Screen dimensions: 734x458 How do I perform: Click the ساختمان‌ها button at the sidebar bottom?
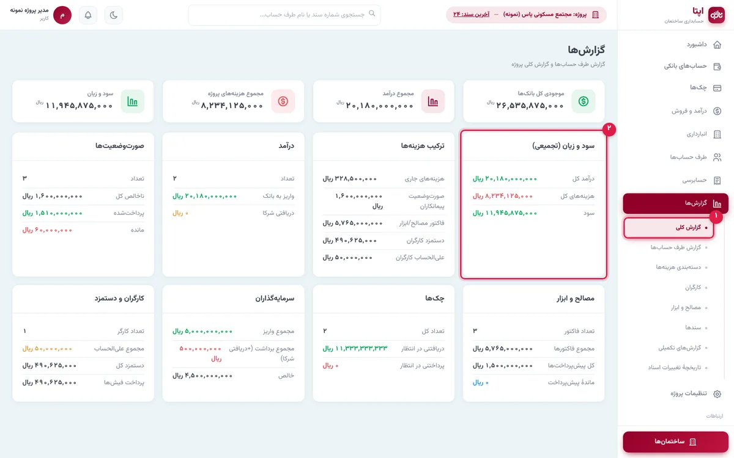(676, 442)
